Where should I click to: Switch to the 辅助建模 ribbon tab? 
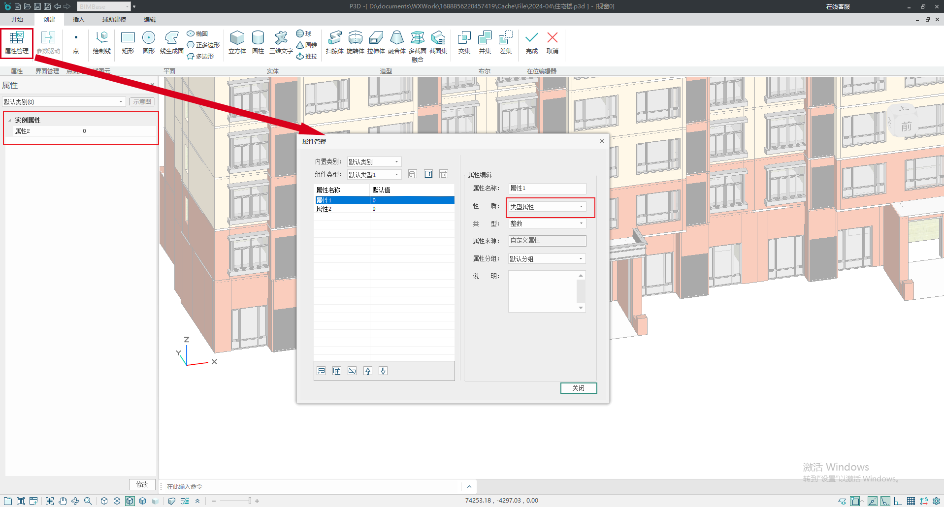pyautogui.click(x=114, y=20)
